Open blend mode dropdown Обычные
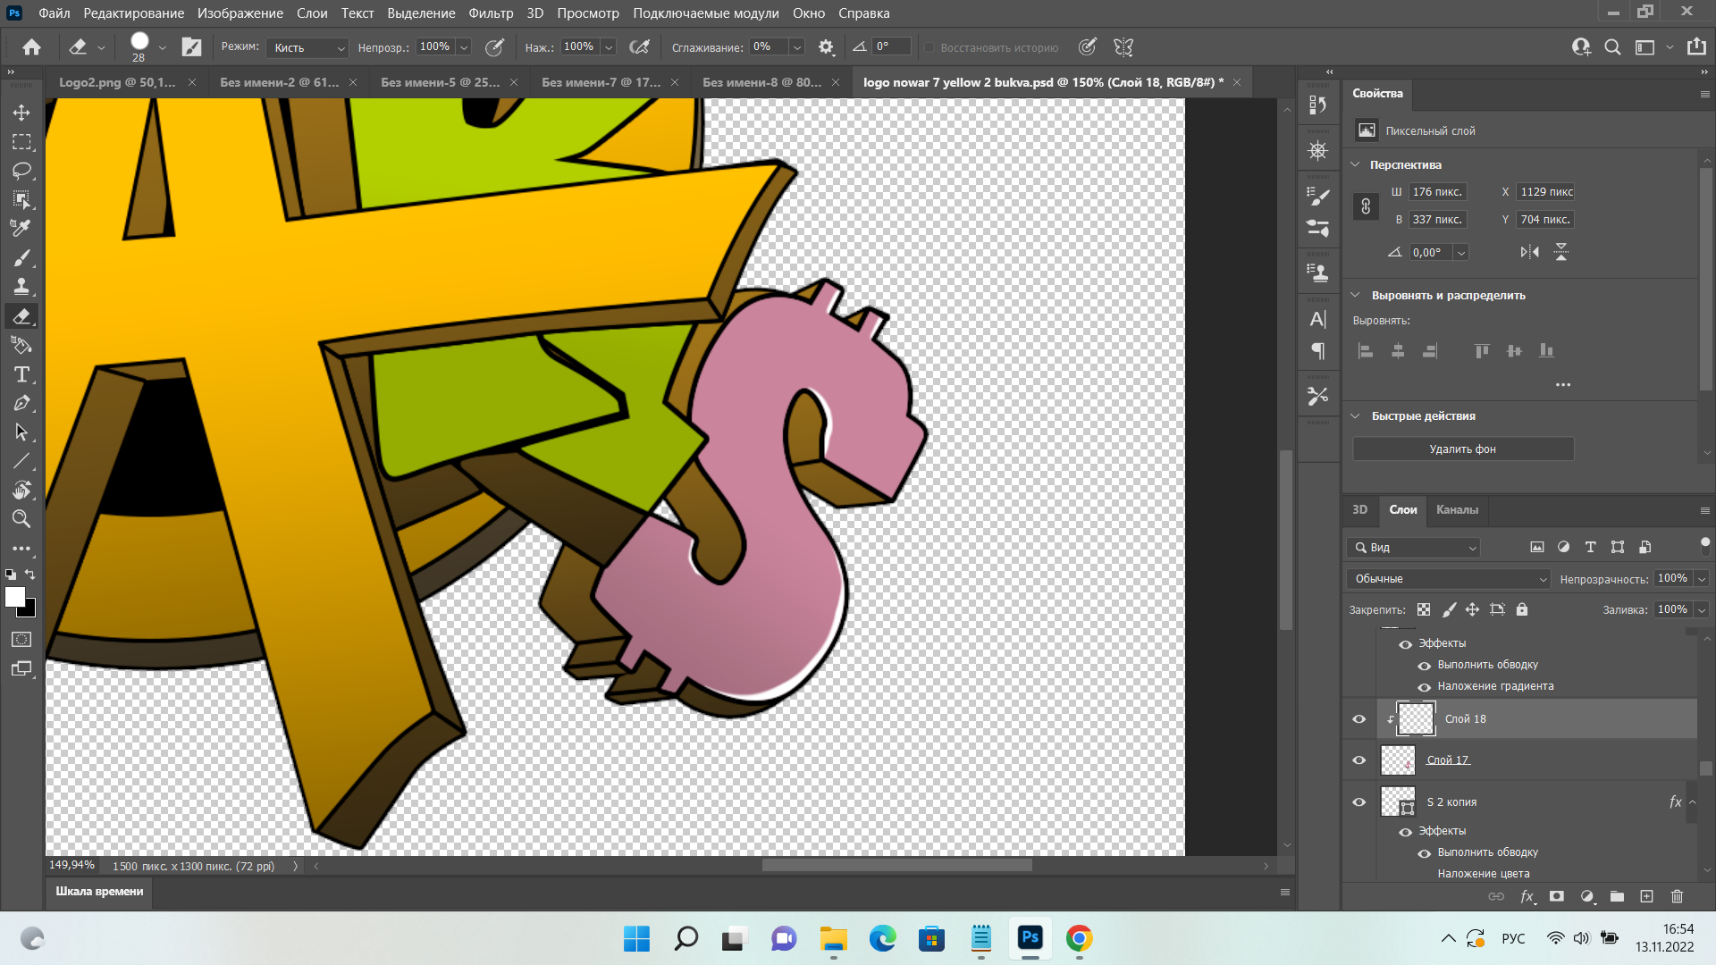 (1448, 579)
